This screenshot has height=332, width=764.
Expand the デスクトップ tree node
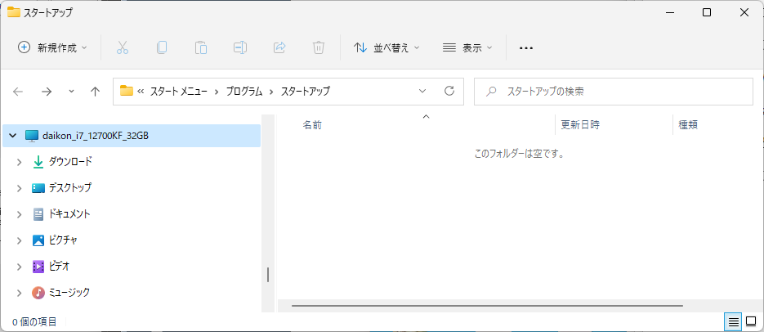tap(20, 188)
